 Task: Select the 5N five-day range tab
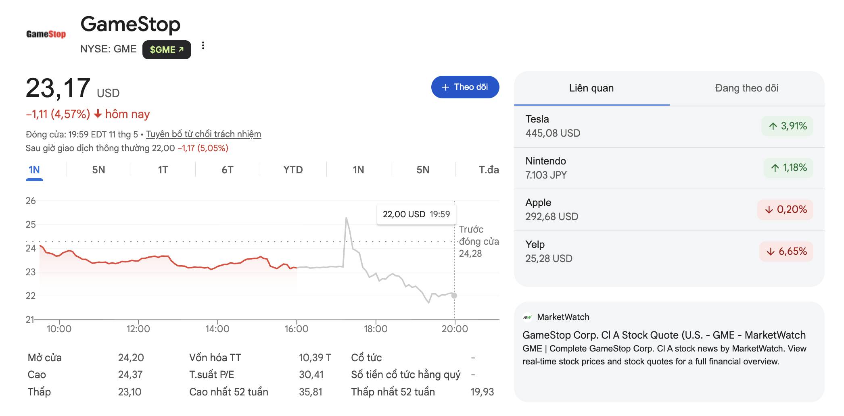pyautogui.click(x=98, y=170)
